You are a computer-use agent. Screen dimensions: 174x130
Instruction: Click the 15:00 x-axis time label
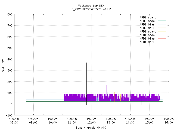point(149,122)
